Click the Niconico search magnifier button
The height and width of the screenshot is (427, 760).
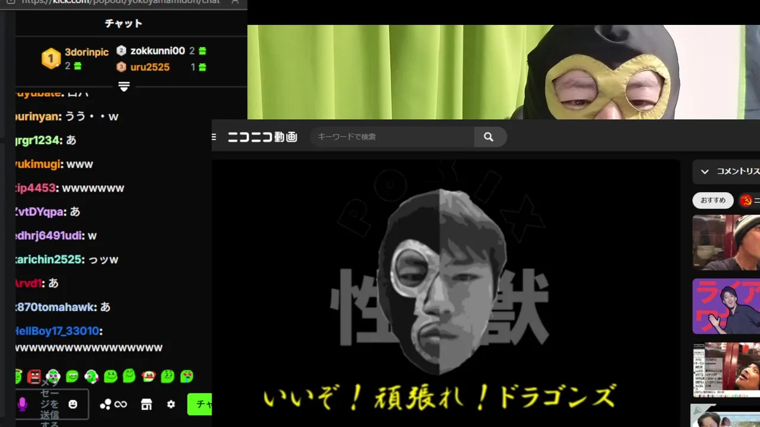tap(489, 137)
